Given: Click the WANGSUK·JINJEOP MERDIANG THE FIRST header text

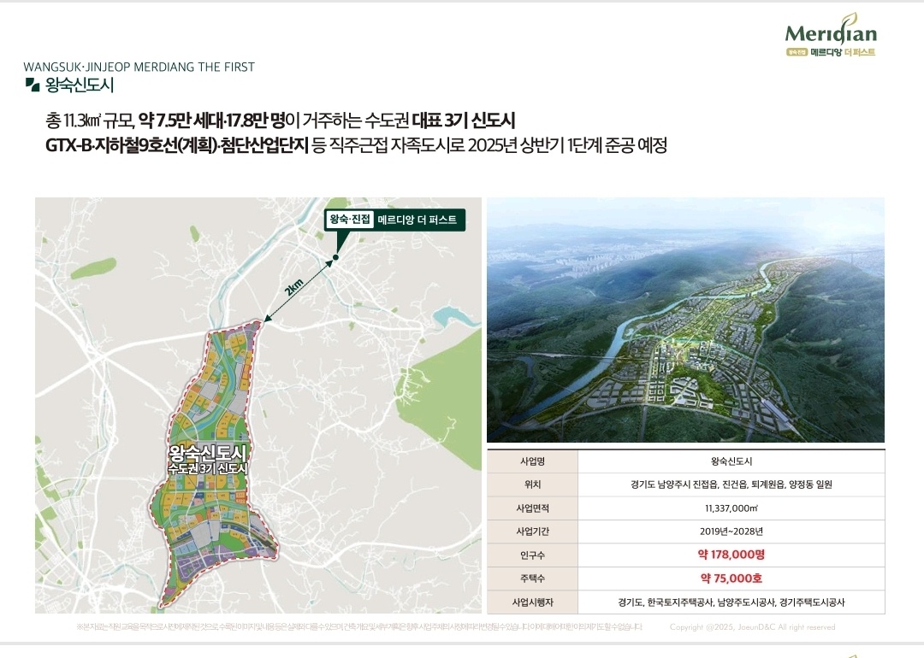Looking at the screenshot, I should (x=139, y=68).
